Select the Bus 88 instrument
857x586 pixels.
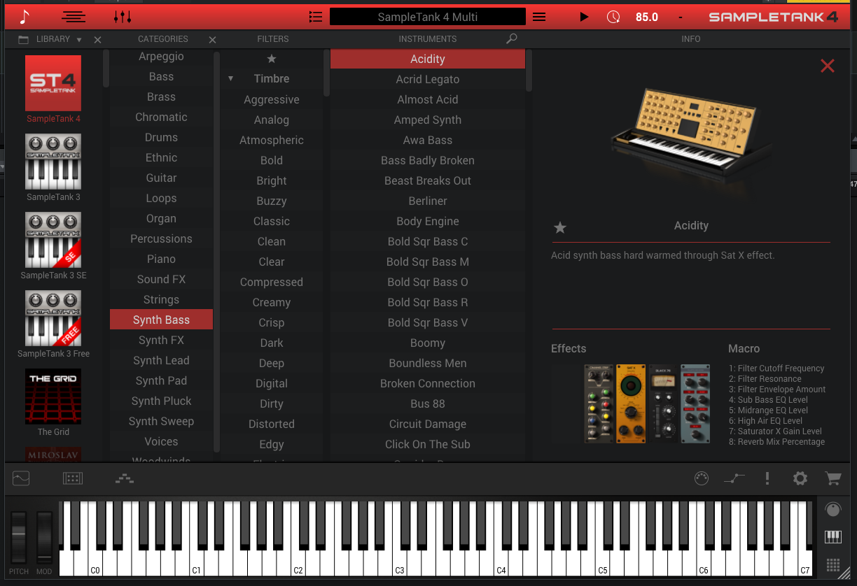click(x=428, y=403)
